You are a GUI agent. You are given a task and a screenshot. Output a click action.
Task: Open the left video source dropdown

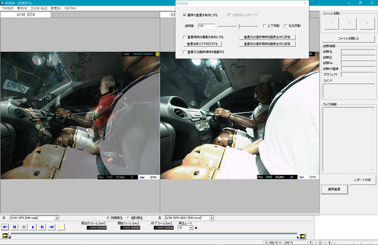(x=57, y=218)
